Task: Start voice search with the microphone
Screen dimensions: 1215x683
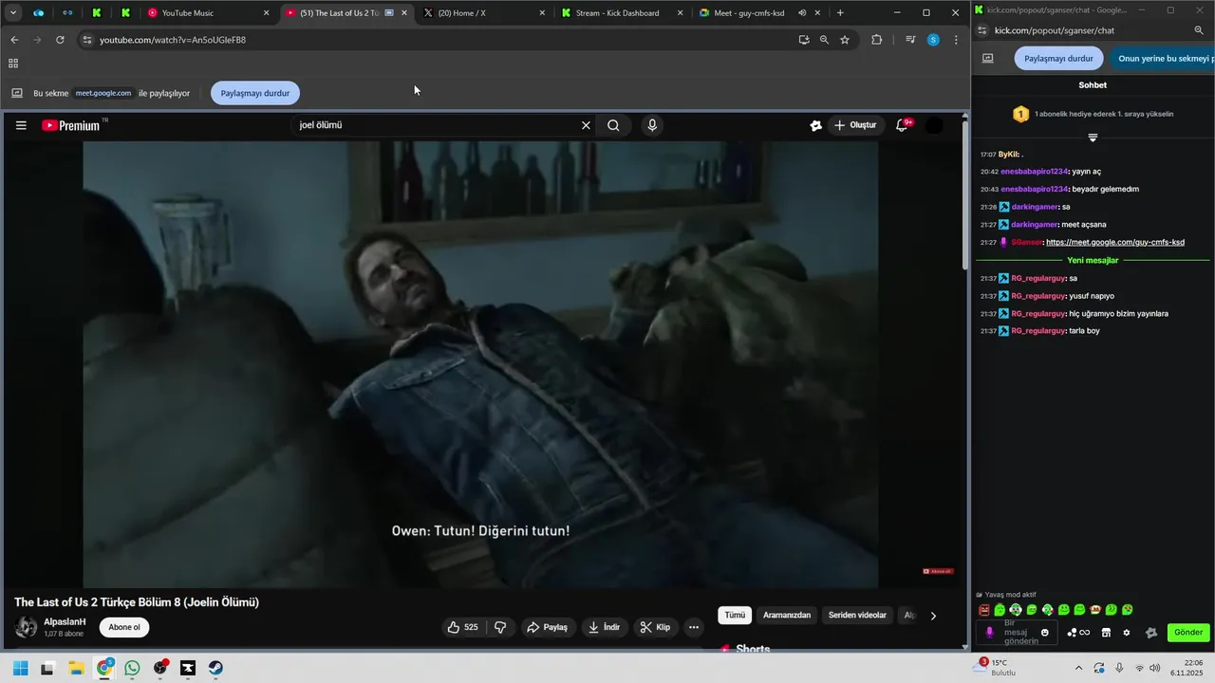Action: (651, 125)
